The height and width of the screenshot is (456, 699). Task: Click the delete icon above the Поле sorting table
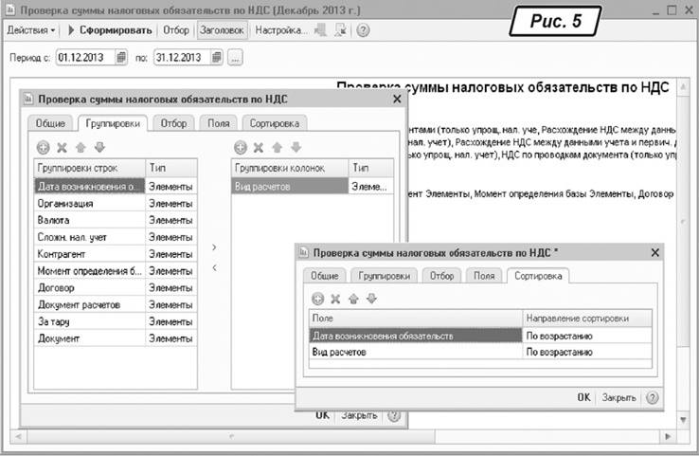tap(336, 299)
